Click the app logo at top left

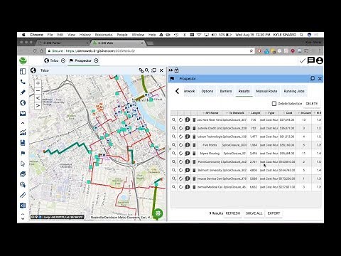pyautogui.click(x=23, y=60)
